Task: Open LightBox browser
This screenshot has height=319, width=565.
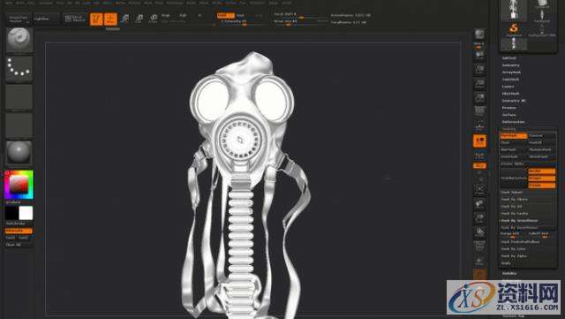Action: [x=46, y=19]
